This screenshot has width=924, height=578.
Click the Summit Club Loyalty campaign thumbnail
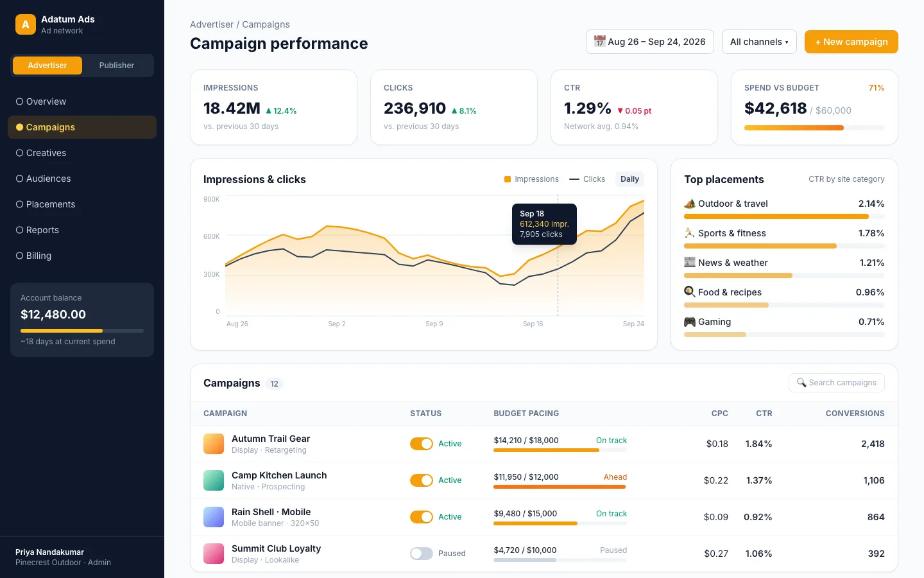tap(214, 554)
